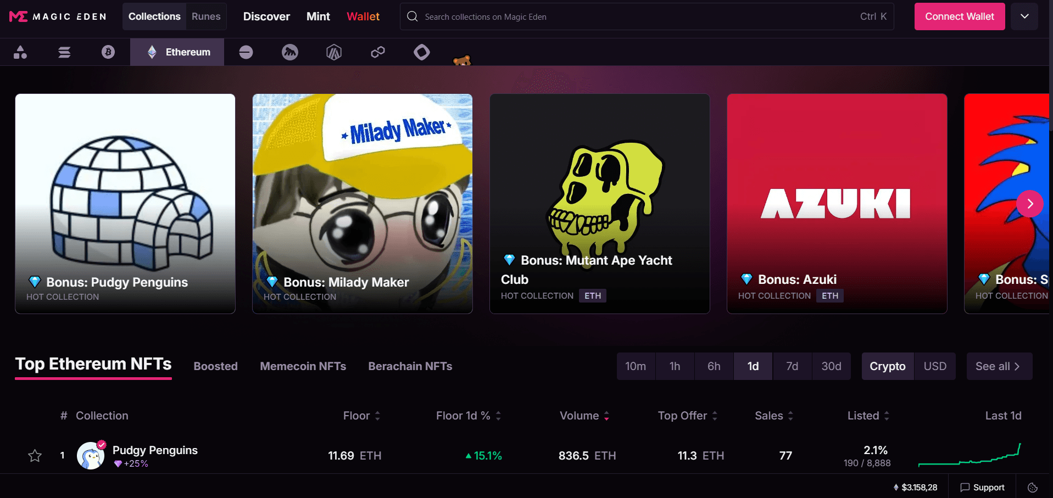The width and height of the screenshot is (1053, 498).
Task: Click the diamond icon on Pudgy Penguins card
Action: pos(35,282)
